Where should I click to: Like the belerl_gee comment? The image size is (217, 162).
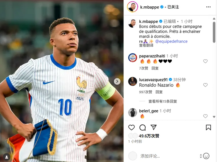point(205,116)
